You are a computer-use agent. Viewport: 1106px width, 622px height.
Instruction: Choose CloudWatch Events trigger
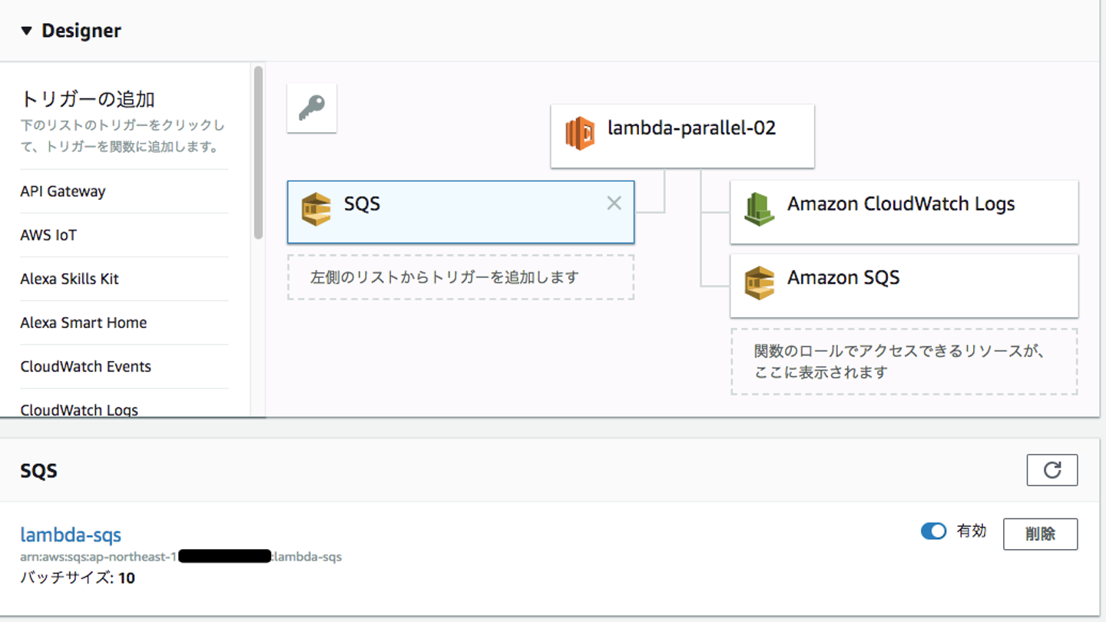click(85, 366)
